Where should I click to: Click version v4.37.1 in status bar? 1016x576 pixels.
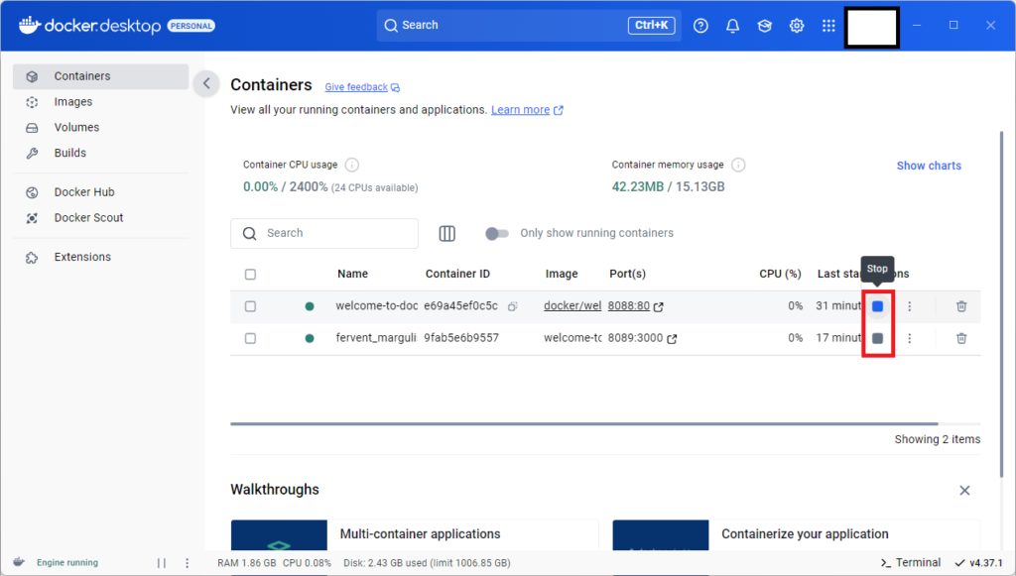tap(978, 563)
